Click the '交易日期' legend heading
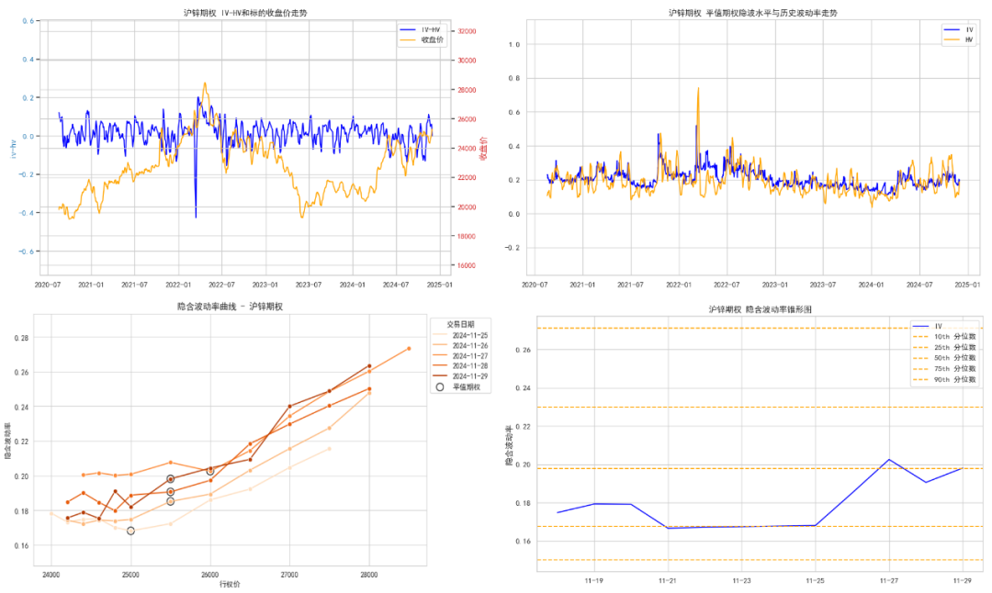The image size is (992, 593). pos(460,324)
